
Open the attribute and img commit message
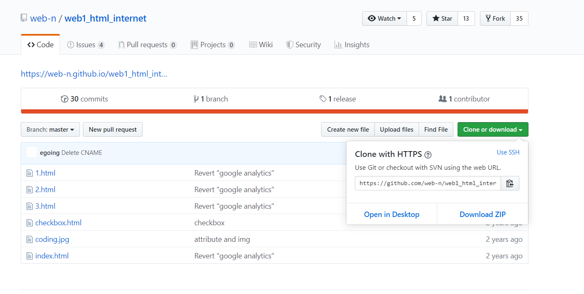[222, 239]
